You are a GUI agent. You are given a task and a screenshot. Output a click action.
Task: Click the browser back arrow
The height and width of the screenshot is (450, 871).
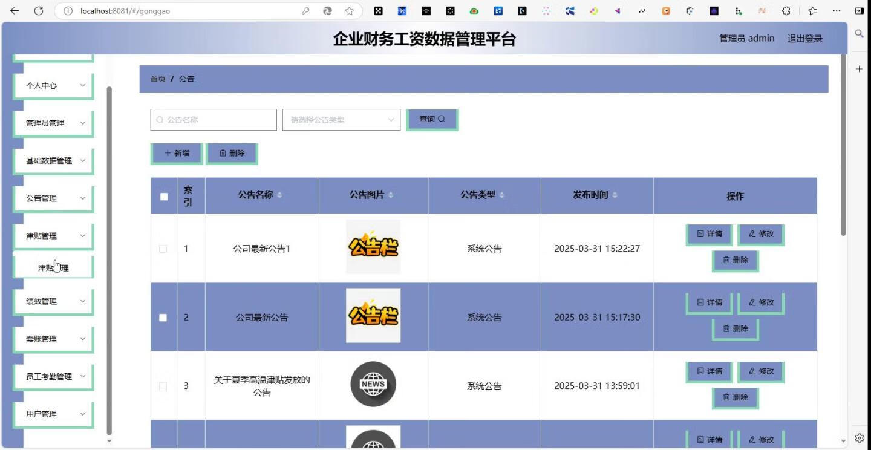15,11
